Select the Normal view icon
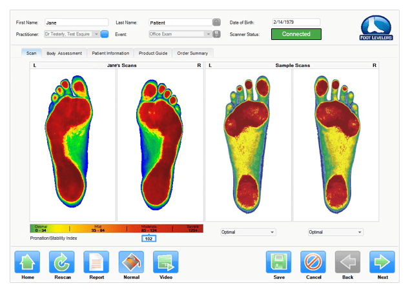 (x=131, y=263)
